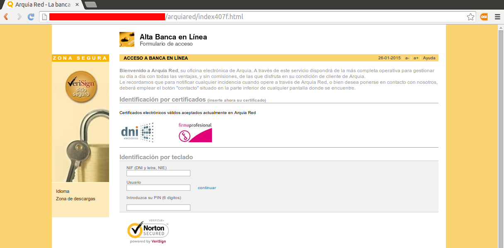Close the Arquia Red tab

[x=77, y=5]
